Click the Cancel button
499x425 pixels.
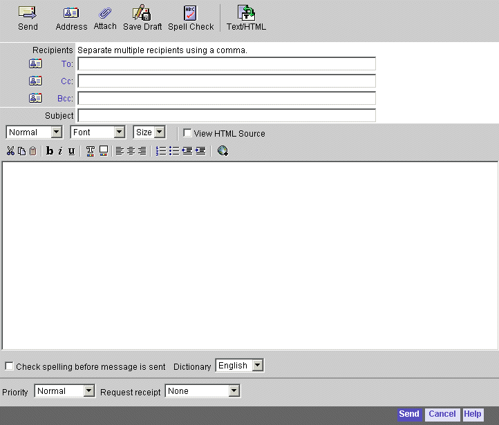(442, 414)
